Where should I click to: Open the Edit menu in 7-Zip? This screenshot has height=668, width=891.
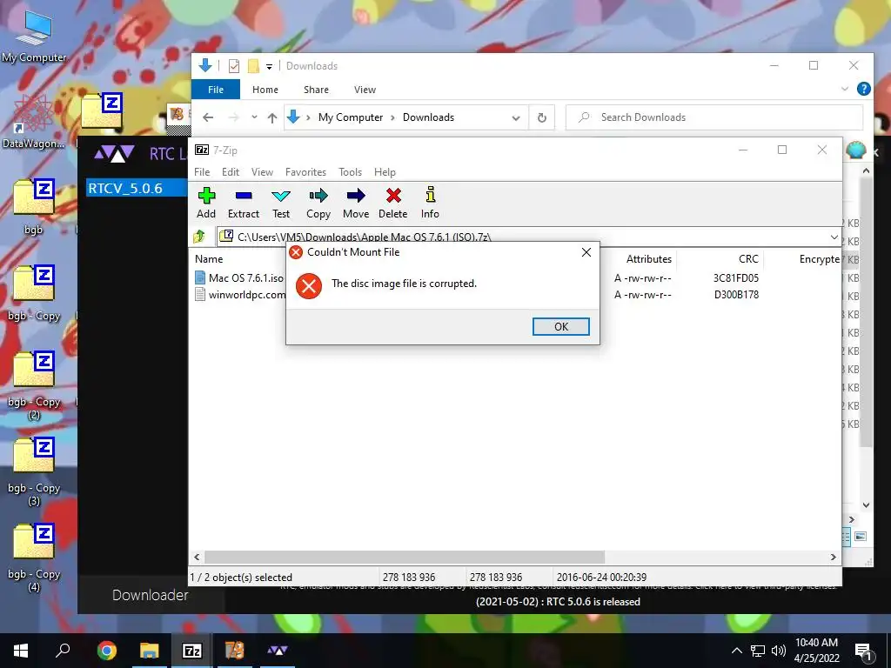pos(230,172)
